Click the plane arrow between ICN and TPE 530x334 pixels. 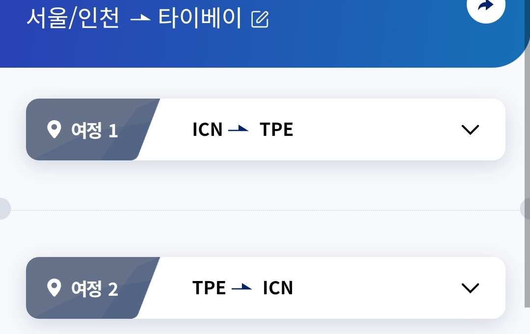(x=239, y=129)
